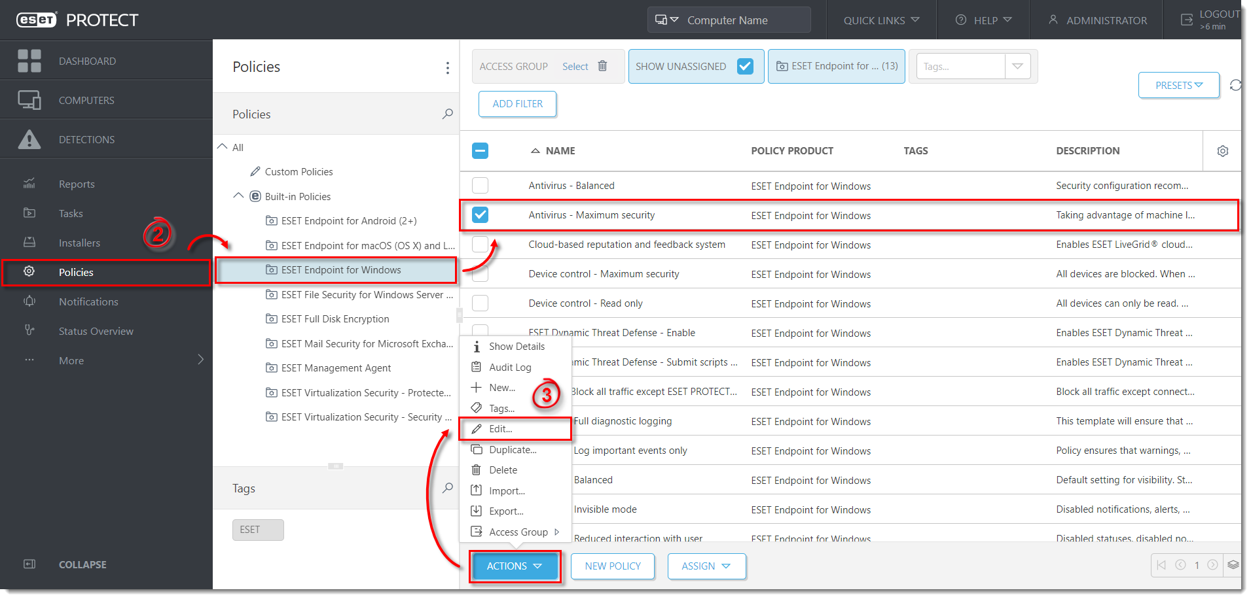This screenshot has width=1251, height=599.
Task: Click the Policies search magnifier icon
Action: point(448,114)
